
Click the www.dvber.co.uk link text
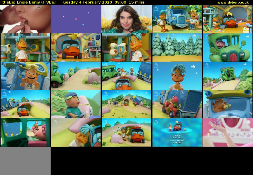click(233, 2)
